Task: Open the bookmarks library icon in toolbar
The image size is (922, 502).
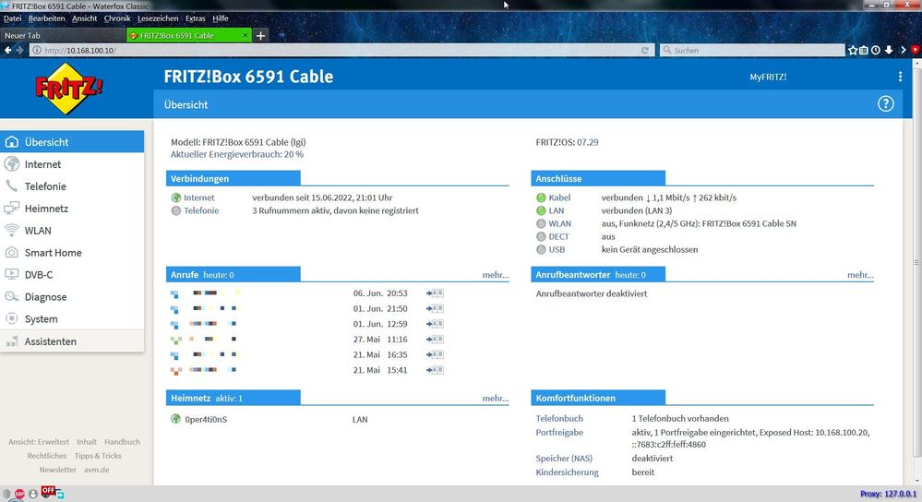Action: point(864,51)
